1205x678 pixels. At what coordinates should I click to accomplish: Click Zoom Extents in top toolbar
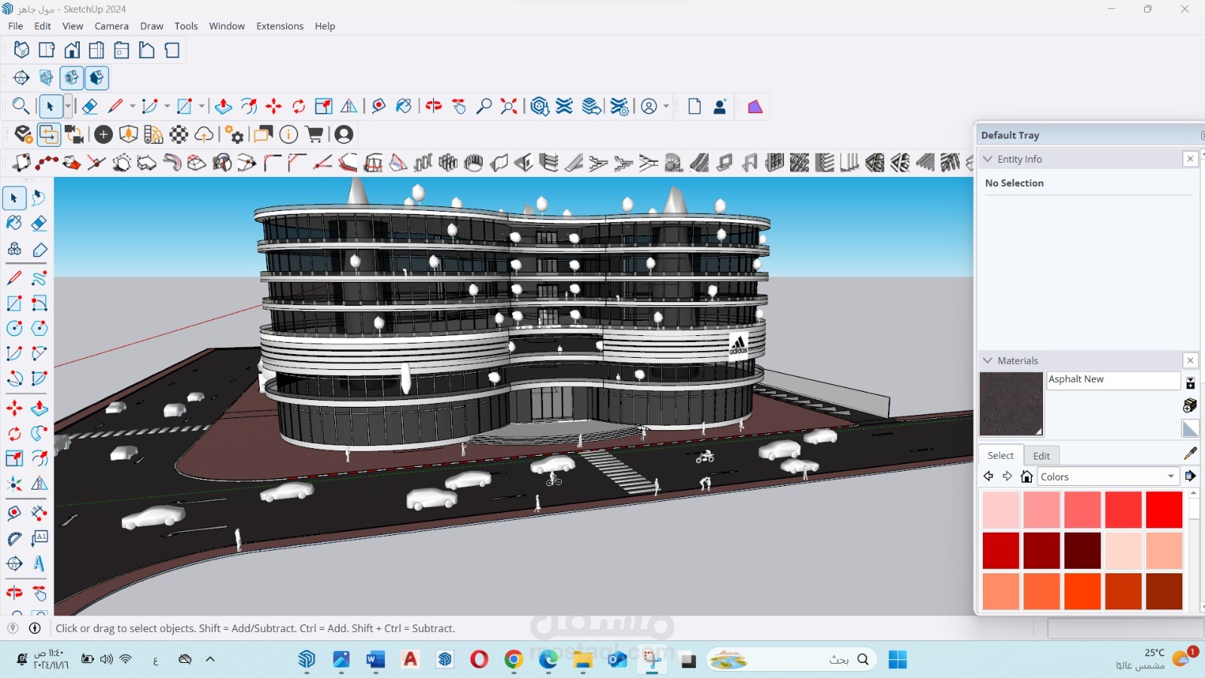click(x=510, y=106)
